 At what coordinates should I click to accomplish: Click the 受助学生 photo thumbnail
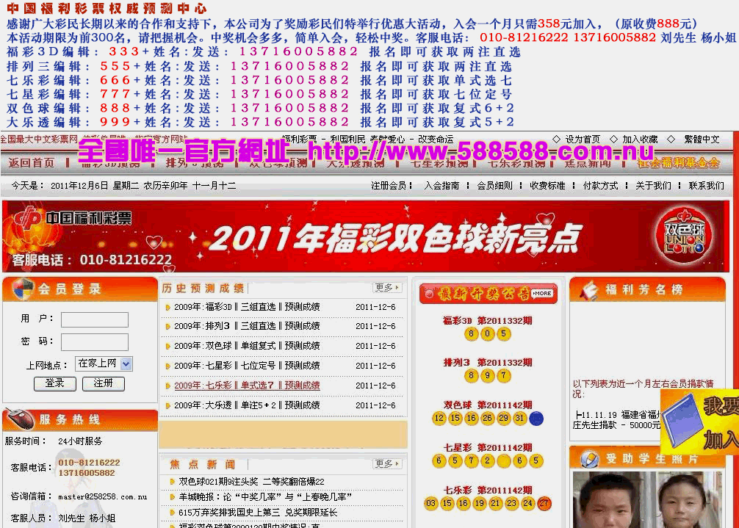[647, 499]
